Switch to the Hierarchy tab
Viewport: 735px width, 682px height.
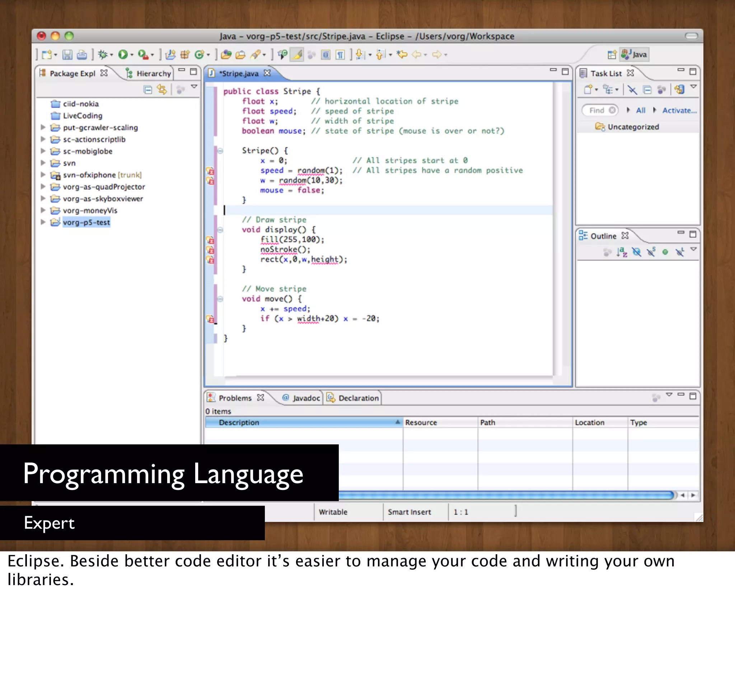(x=149, y=74)
